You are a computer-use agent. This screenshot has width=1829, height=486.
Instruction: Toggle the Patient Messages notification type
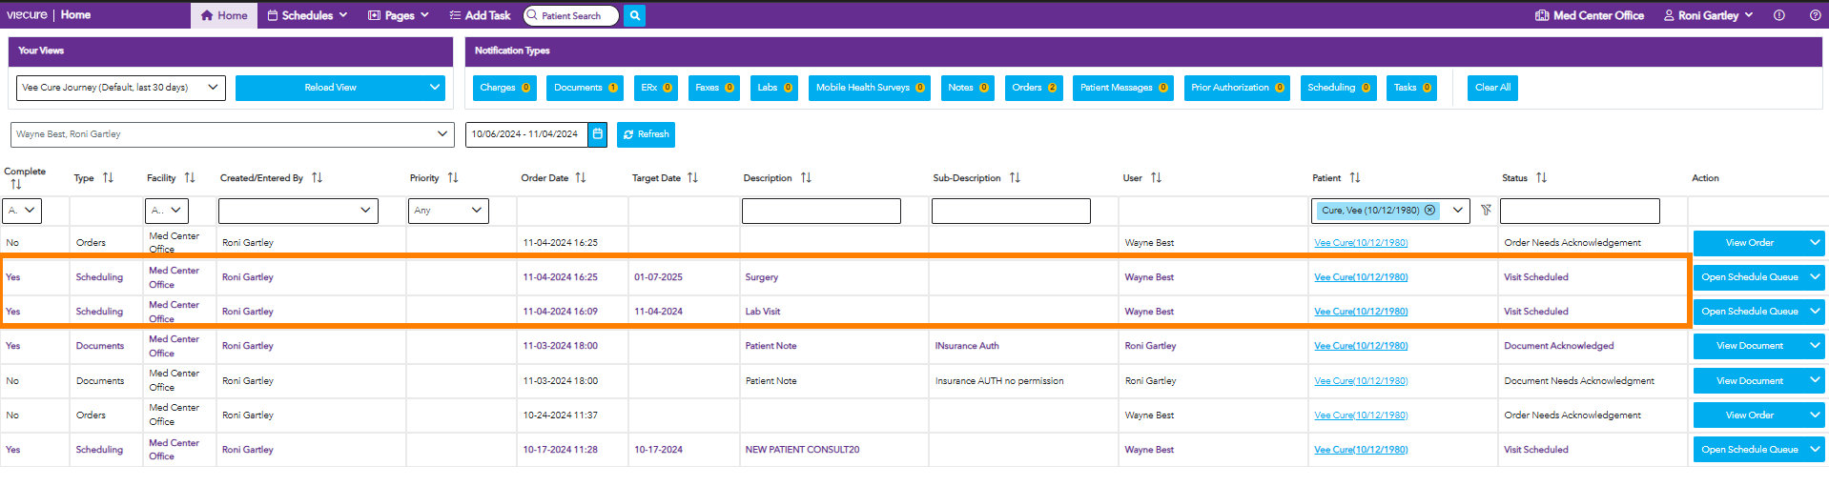(1123, 88)
